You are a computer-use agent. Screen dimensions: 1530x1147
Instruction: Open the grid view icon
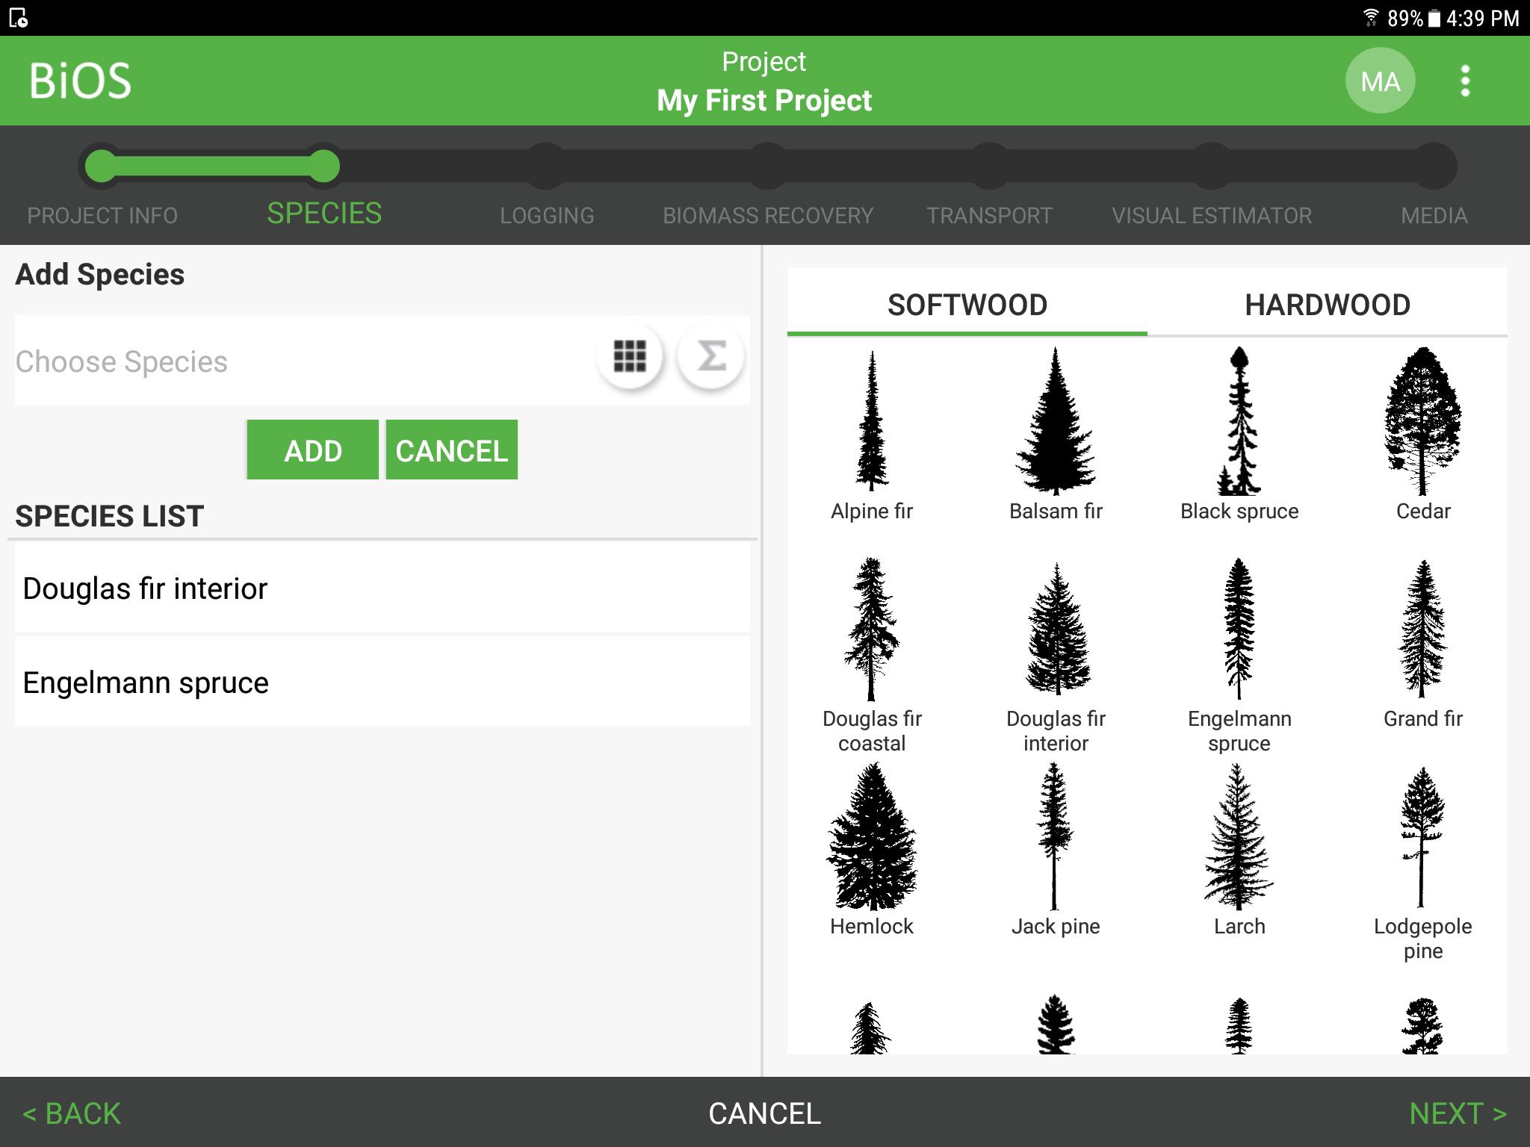tap(630, 359)
